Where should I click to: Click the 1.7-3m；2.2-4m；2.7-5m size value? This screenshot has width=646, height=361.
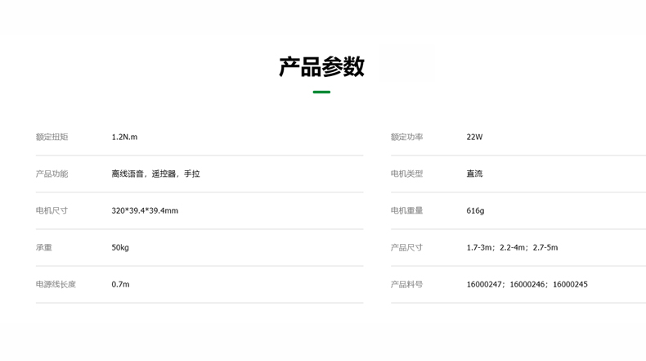coord(512,248)
